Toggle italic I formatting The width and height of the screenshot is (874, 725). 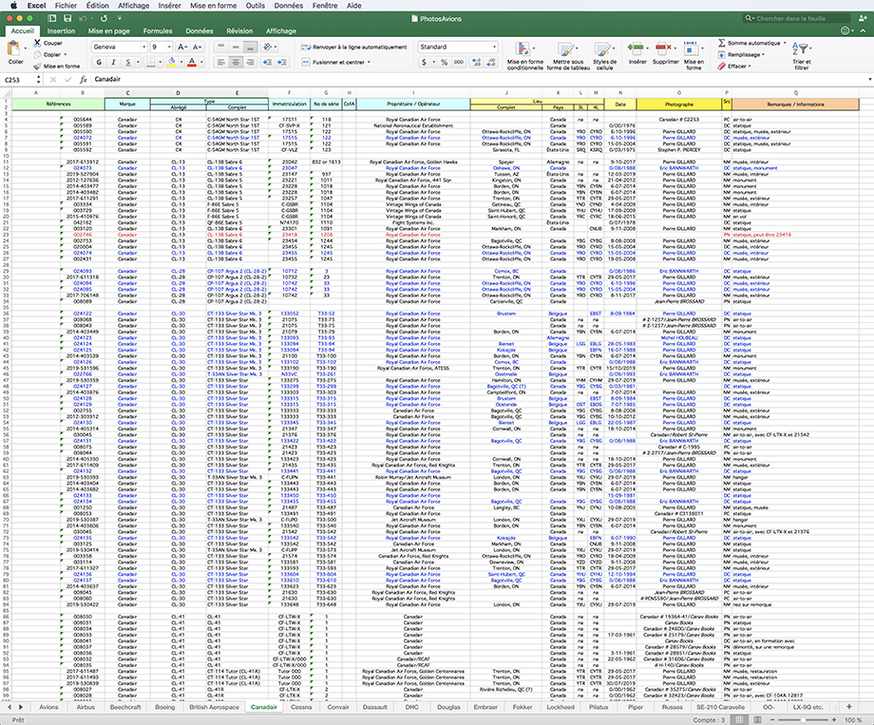pyautogui.click(x=114, y=62)
